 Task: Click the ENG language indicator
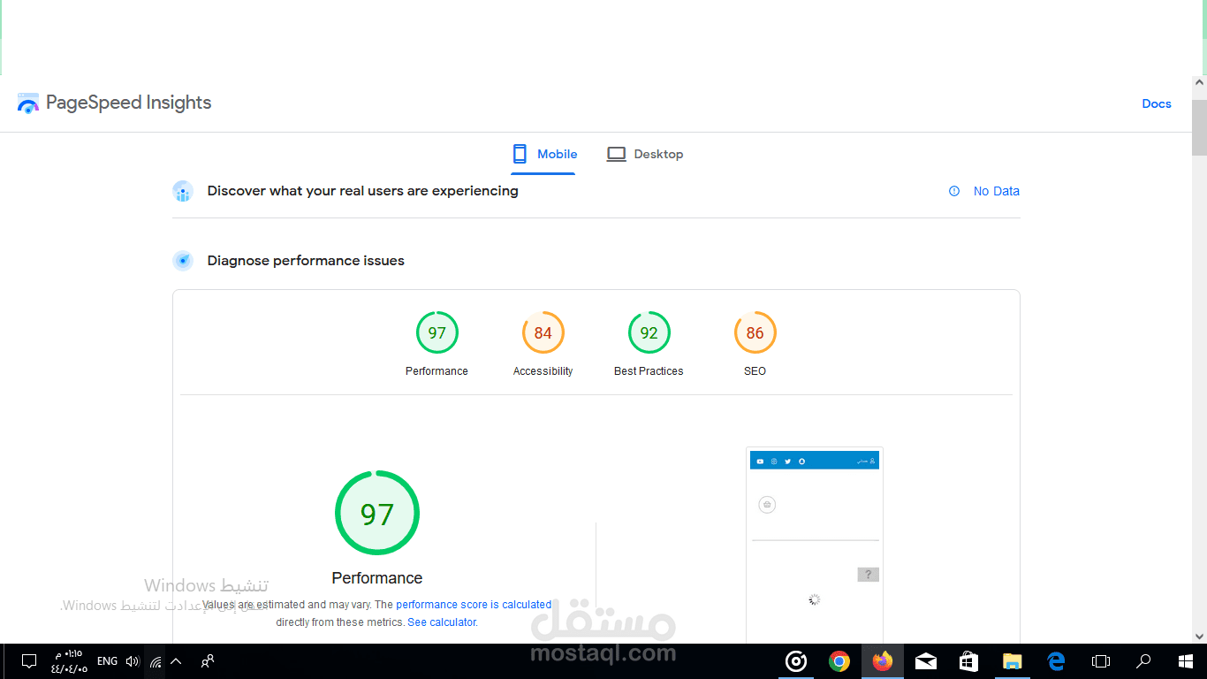coord(107,661)
